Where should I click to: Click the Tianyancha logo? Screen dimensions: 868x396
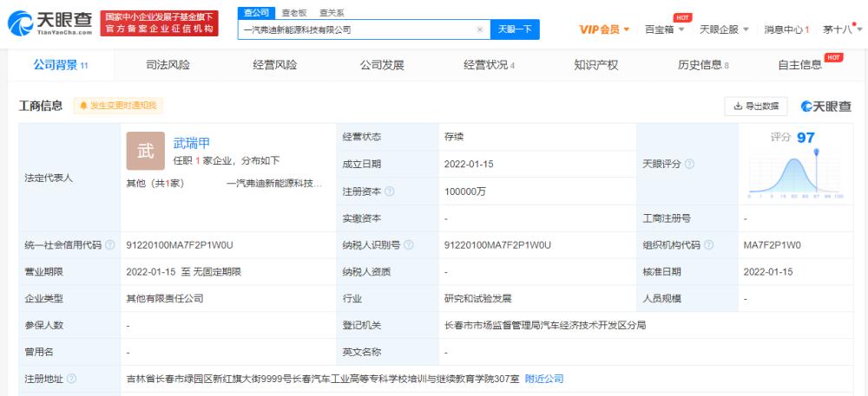pyautogui.click(x=49, y=23)
